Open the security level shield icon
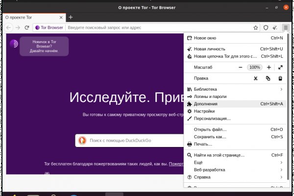The image size is (294, 196). pos(266,28)
